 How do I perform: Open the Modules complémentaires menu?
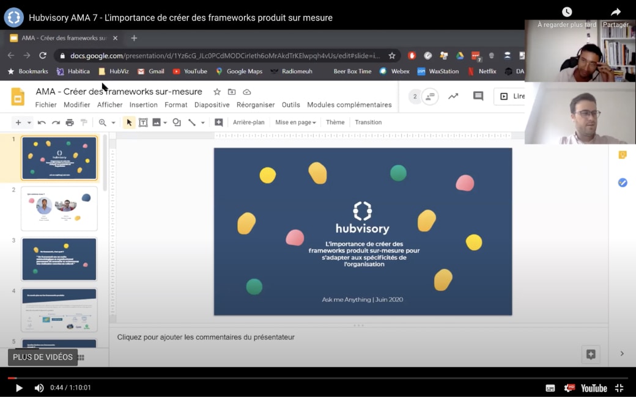coord(349,104)
